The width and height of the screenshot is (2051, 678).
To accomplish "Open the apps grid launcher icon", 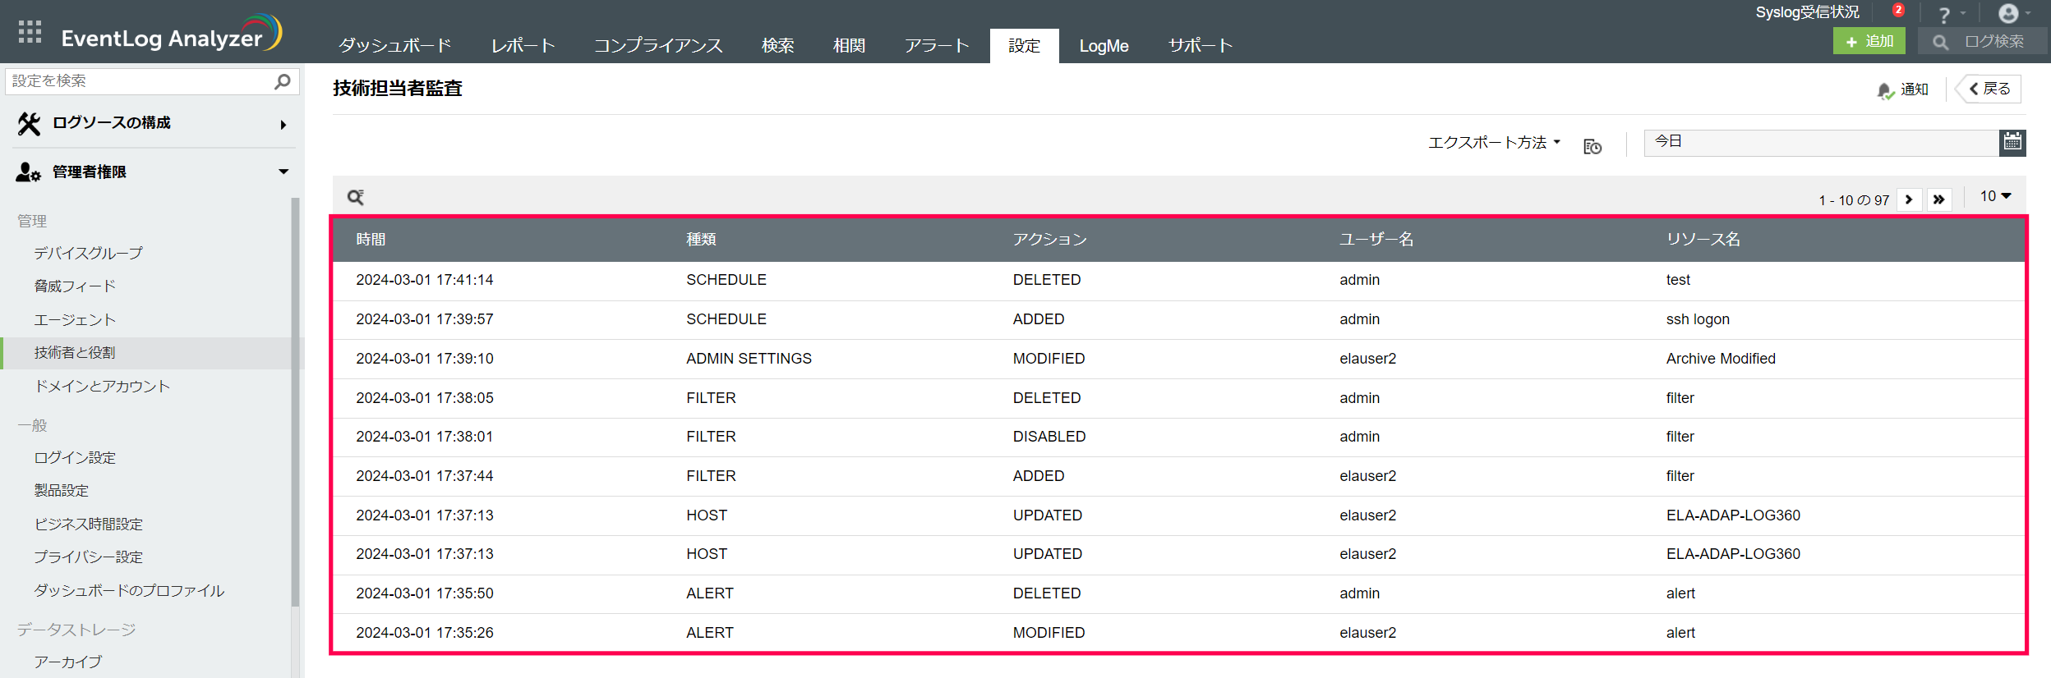I will 30,32.
